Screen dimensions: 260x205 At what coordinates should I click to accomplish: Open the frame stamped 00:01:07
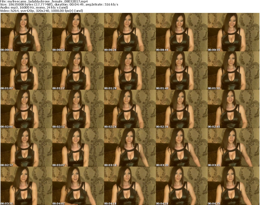[26, 71]
